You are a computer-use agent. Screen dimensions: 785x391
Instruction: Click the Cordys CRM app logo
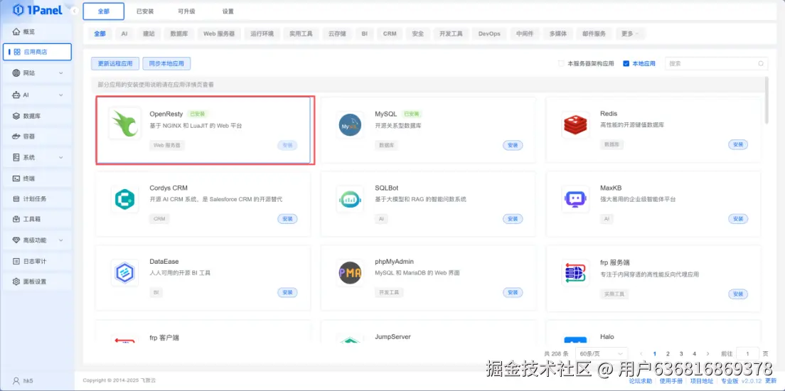pyautogui.click(x=124, y=199)
